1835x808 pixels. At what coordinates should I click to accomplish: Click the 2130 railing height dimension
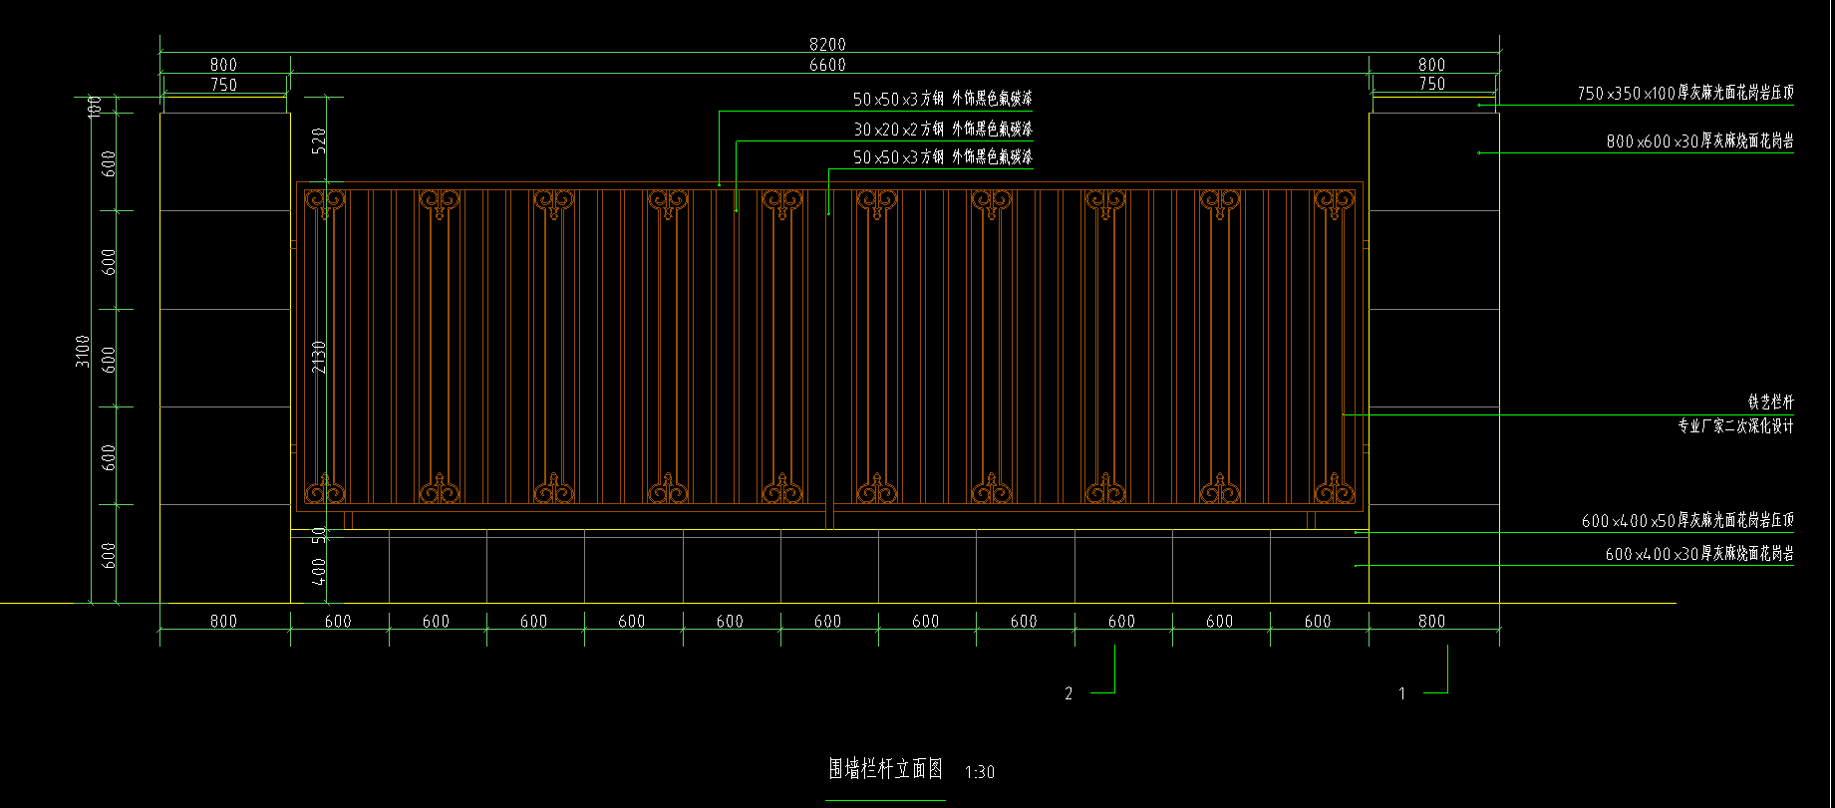click(x=319, y=357)
